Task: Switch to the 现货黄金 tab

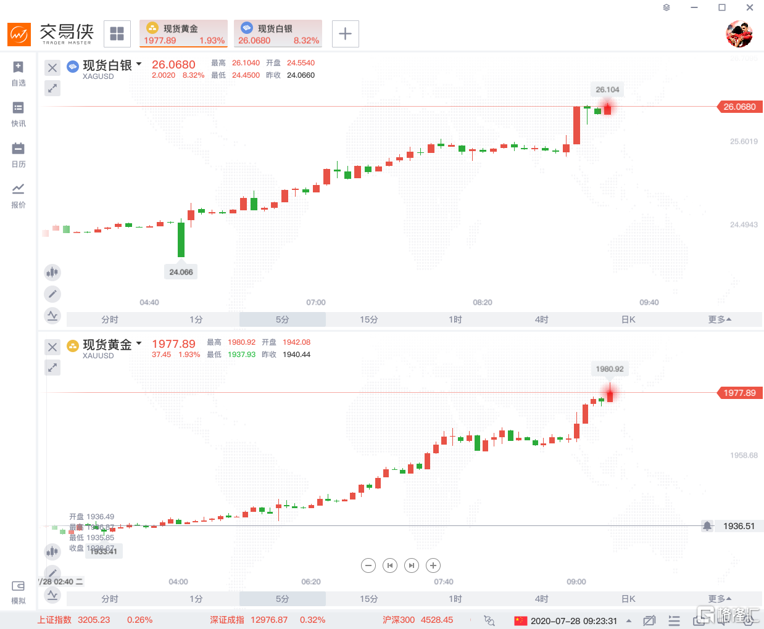Action: coord(184,34)
